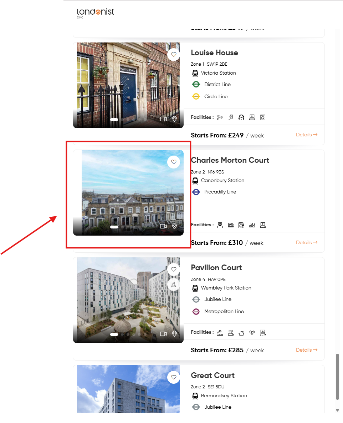The image size is (343, 423).
Task: Open the Louise House map pin icon
Action: [x=175, y=119]
